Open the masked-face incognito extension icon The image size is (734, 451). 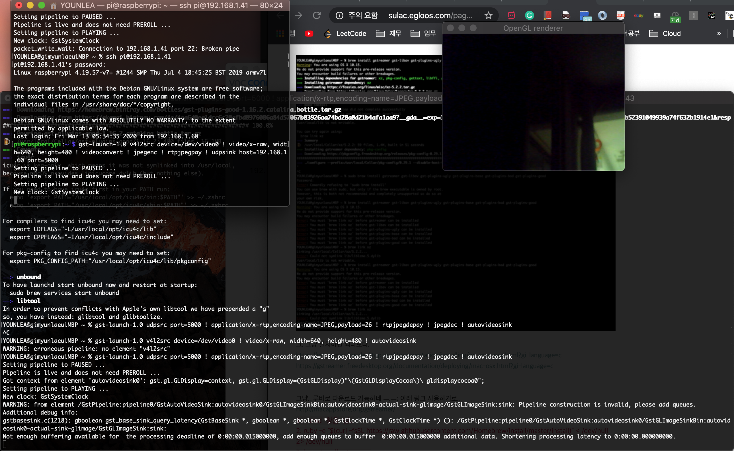coord(566,15)
